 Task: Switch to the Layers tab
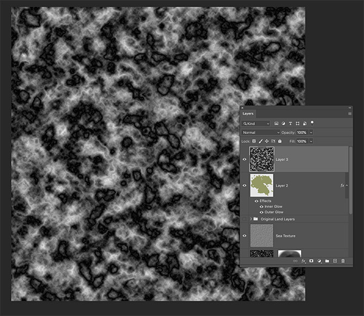point(249,114)
